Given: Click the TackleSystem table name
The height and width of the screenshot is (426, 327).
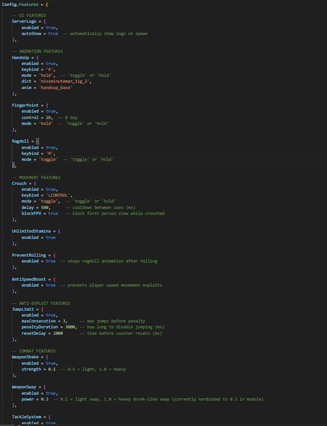Looking at the screenshot, I should click(x=26, y=417).
